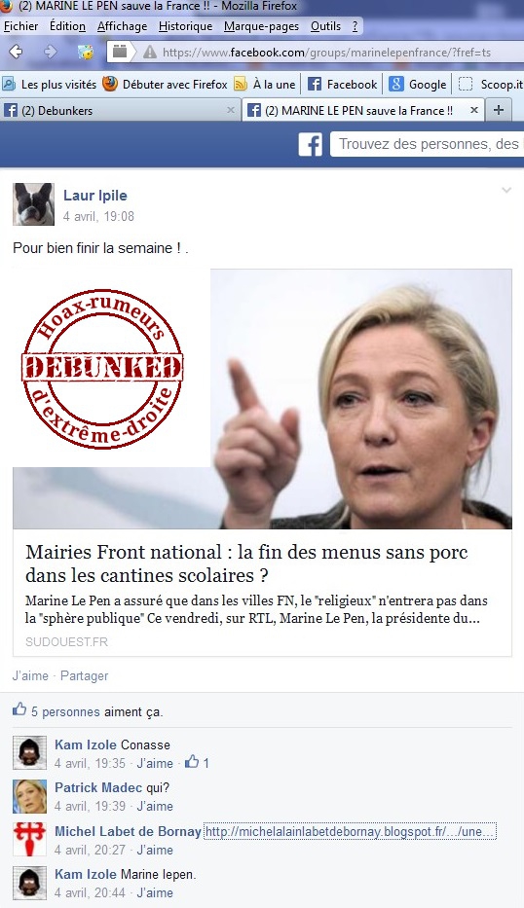Image resolution: width=524 pixels, height=908 pixels.
Task: Click J'aime under the shared post
Action: (x=30, y=675)
